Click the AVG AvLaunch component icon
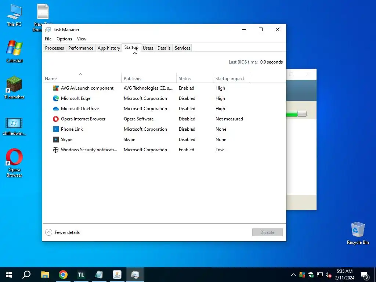The width and height of the screenshot is (376, 282). tap(56, 88)
